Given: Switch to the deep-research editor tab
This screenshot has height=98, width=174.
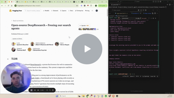Looking at the screenshot, I should 147,13.
